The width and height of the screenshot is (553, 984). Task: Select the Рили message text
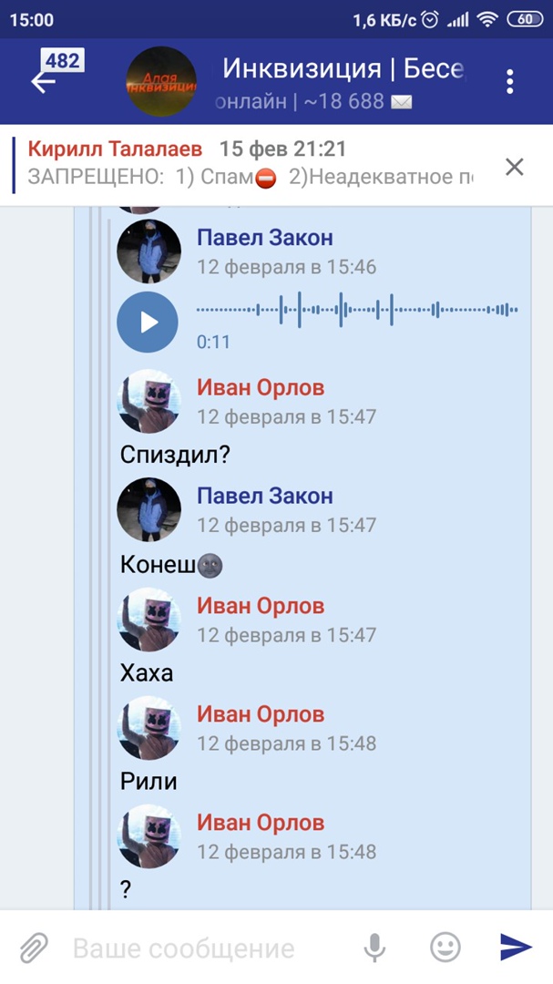point(148,782)
